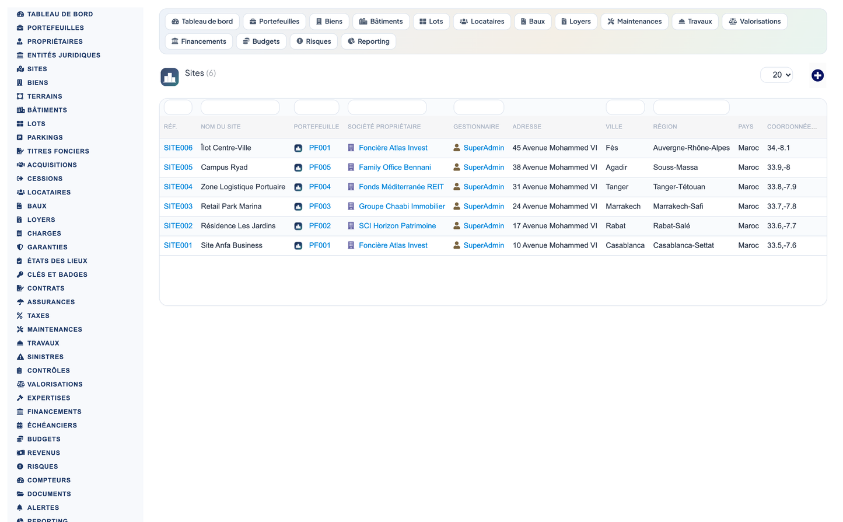Click building icon beside Groupe Chaabi Immobilier
Image resolution: width=843 pixels, height=522 pixels.
coord(351,207)
